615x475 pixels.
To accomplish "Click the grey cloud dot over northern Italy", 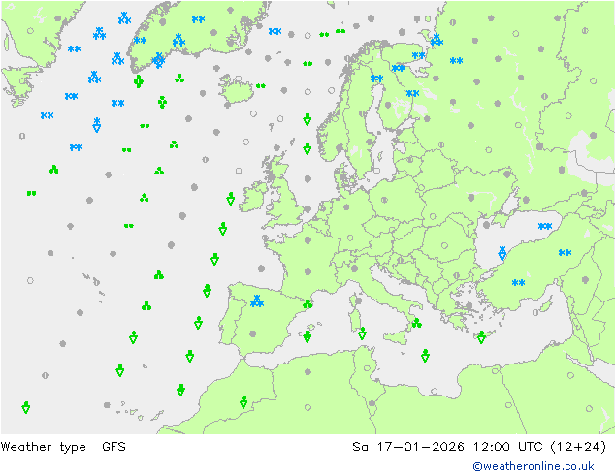I will tap(355, 269).
